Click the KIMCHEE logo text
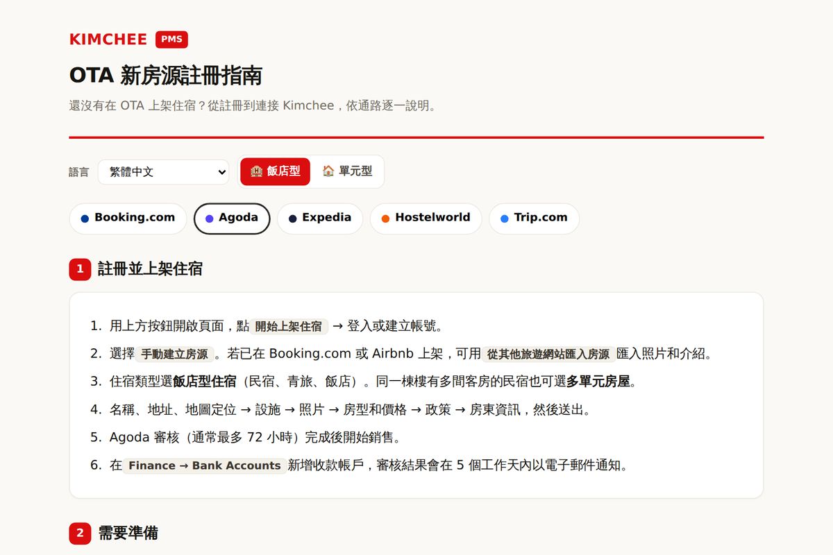Screen dimensions: 833x555 108,40
